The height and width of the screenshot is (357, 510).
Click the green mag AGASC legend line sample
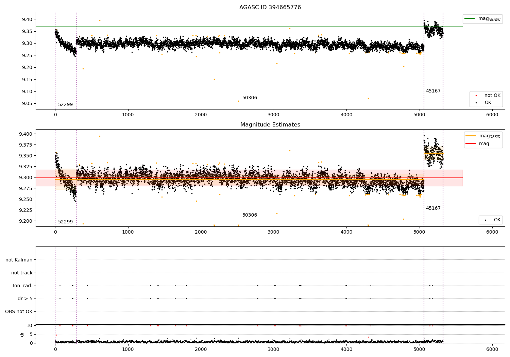[470, 19]
